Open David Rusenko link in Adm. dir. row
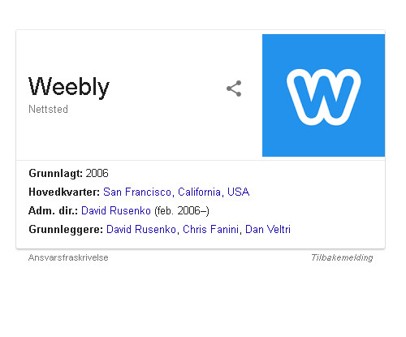406x337 pixels. coord(116,210)
